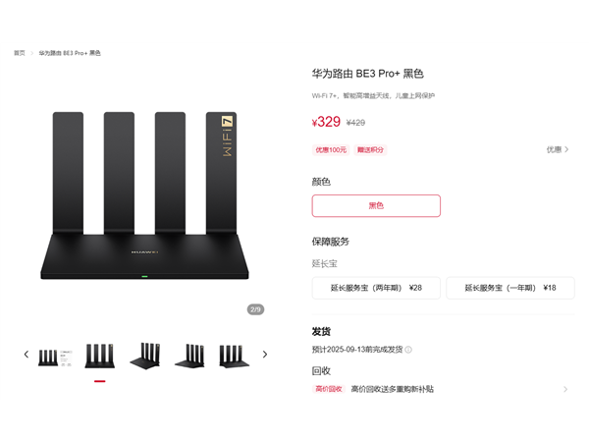This screenshot has height=442, width=589.
Task: Open the shipping info circle icon
Action: coord(408,350)
